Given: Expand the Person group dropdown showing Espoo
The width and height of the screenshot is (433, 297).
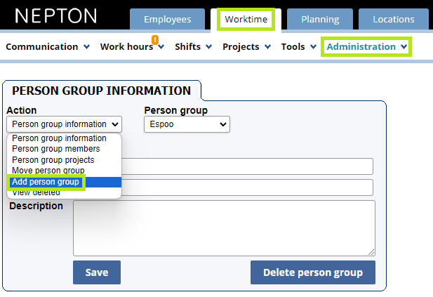Looking at the screenshot, I should click(x=187, y=124).
